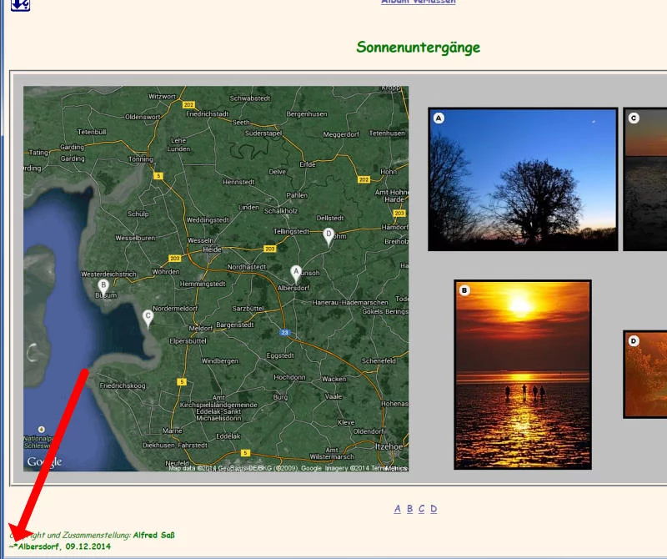Open photo A of tree silhouette
Image resolution: width=667 pixels, height=559 pixels.
tap(523, 179)
